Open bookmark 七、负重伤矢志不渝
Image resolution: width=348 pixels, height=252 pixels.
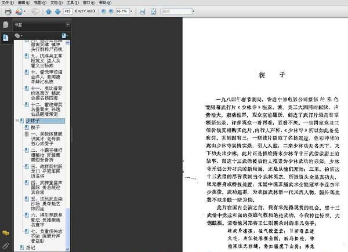click(x=46, y=236)
